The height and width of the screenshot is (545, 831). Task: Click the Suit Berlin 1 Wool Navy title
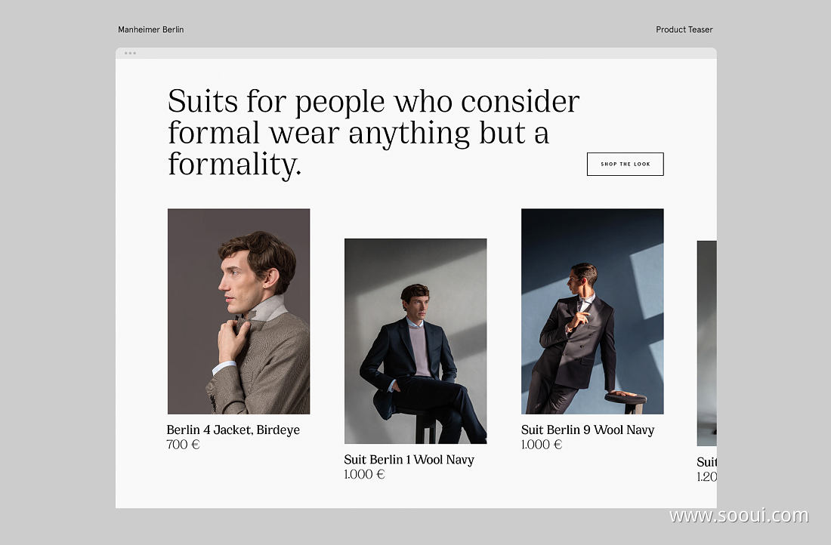coord(409,459)
